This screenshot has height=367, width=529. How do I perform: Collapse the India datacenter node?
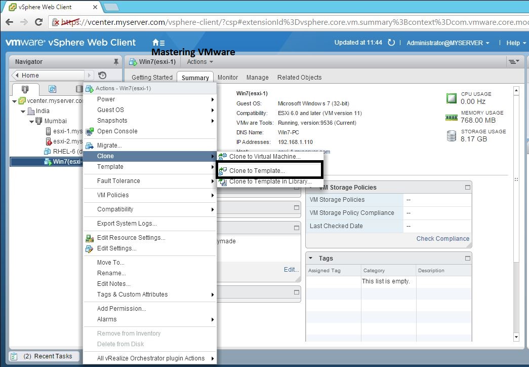pyautogui.click(x=23, y=111)
